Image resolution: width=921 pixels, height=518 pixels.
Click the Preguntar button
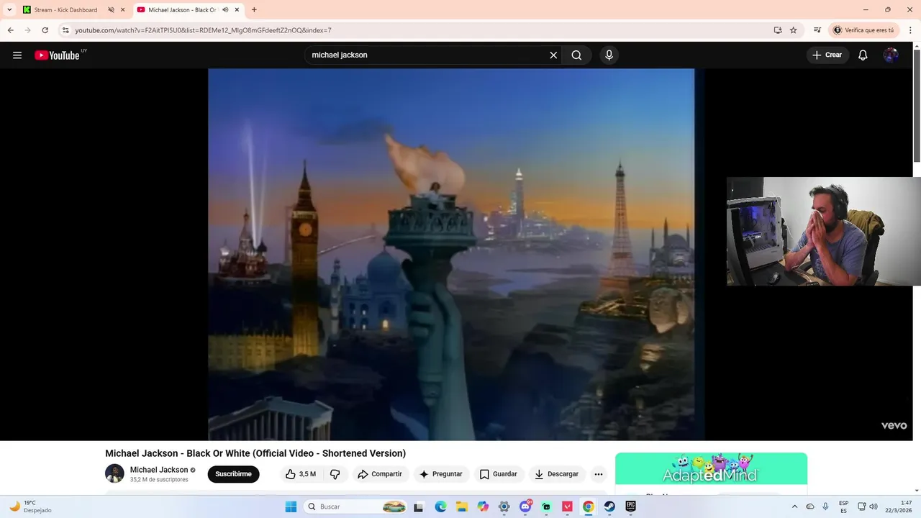(x=441, y=474)
